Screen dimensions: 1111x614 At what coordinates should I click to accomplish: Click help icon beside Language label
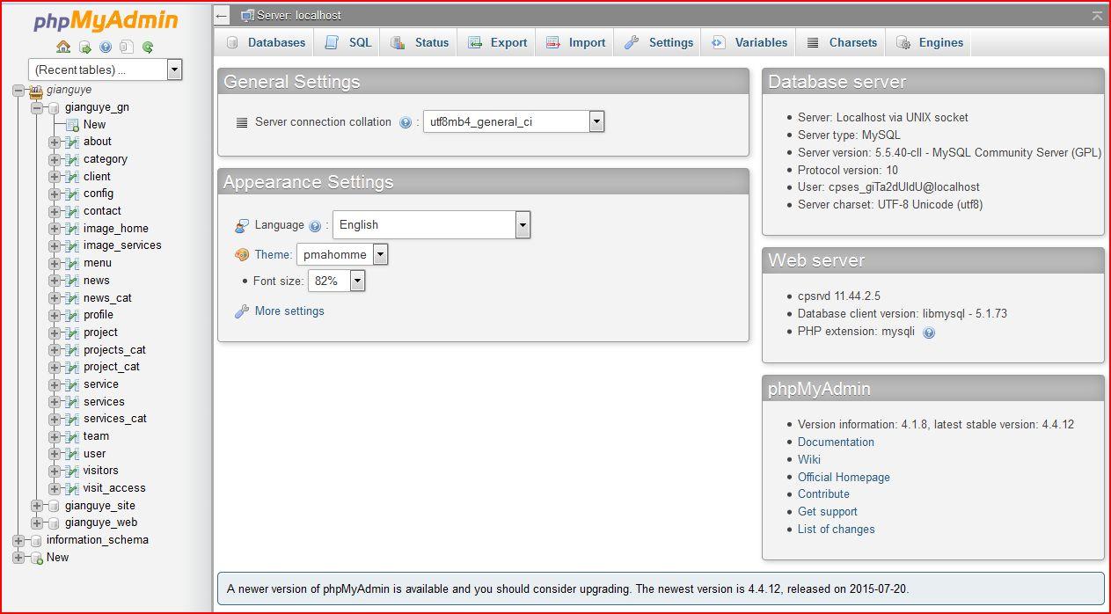315,226
